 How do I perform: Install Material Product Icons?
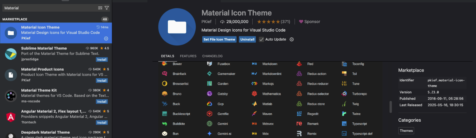pyautogui.click(x=102, y=81)
